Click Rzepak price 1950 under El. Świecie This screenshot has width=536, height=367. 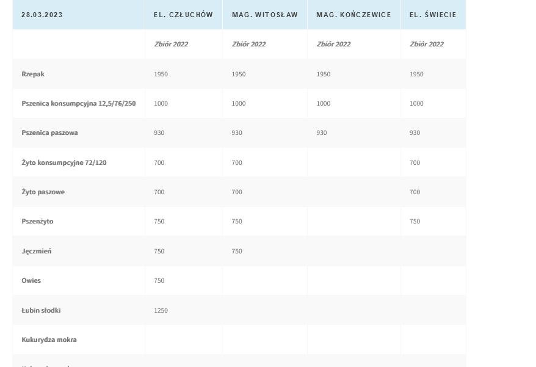tap(416, 74)
